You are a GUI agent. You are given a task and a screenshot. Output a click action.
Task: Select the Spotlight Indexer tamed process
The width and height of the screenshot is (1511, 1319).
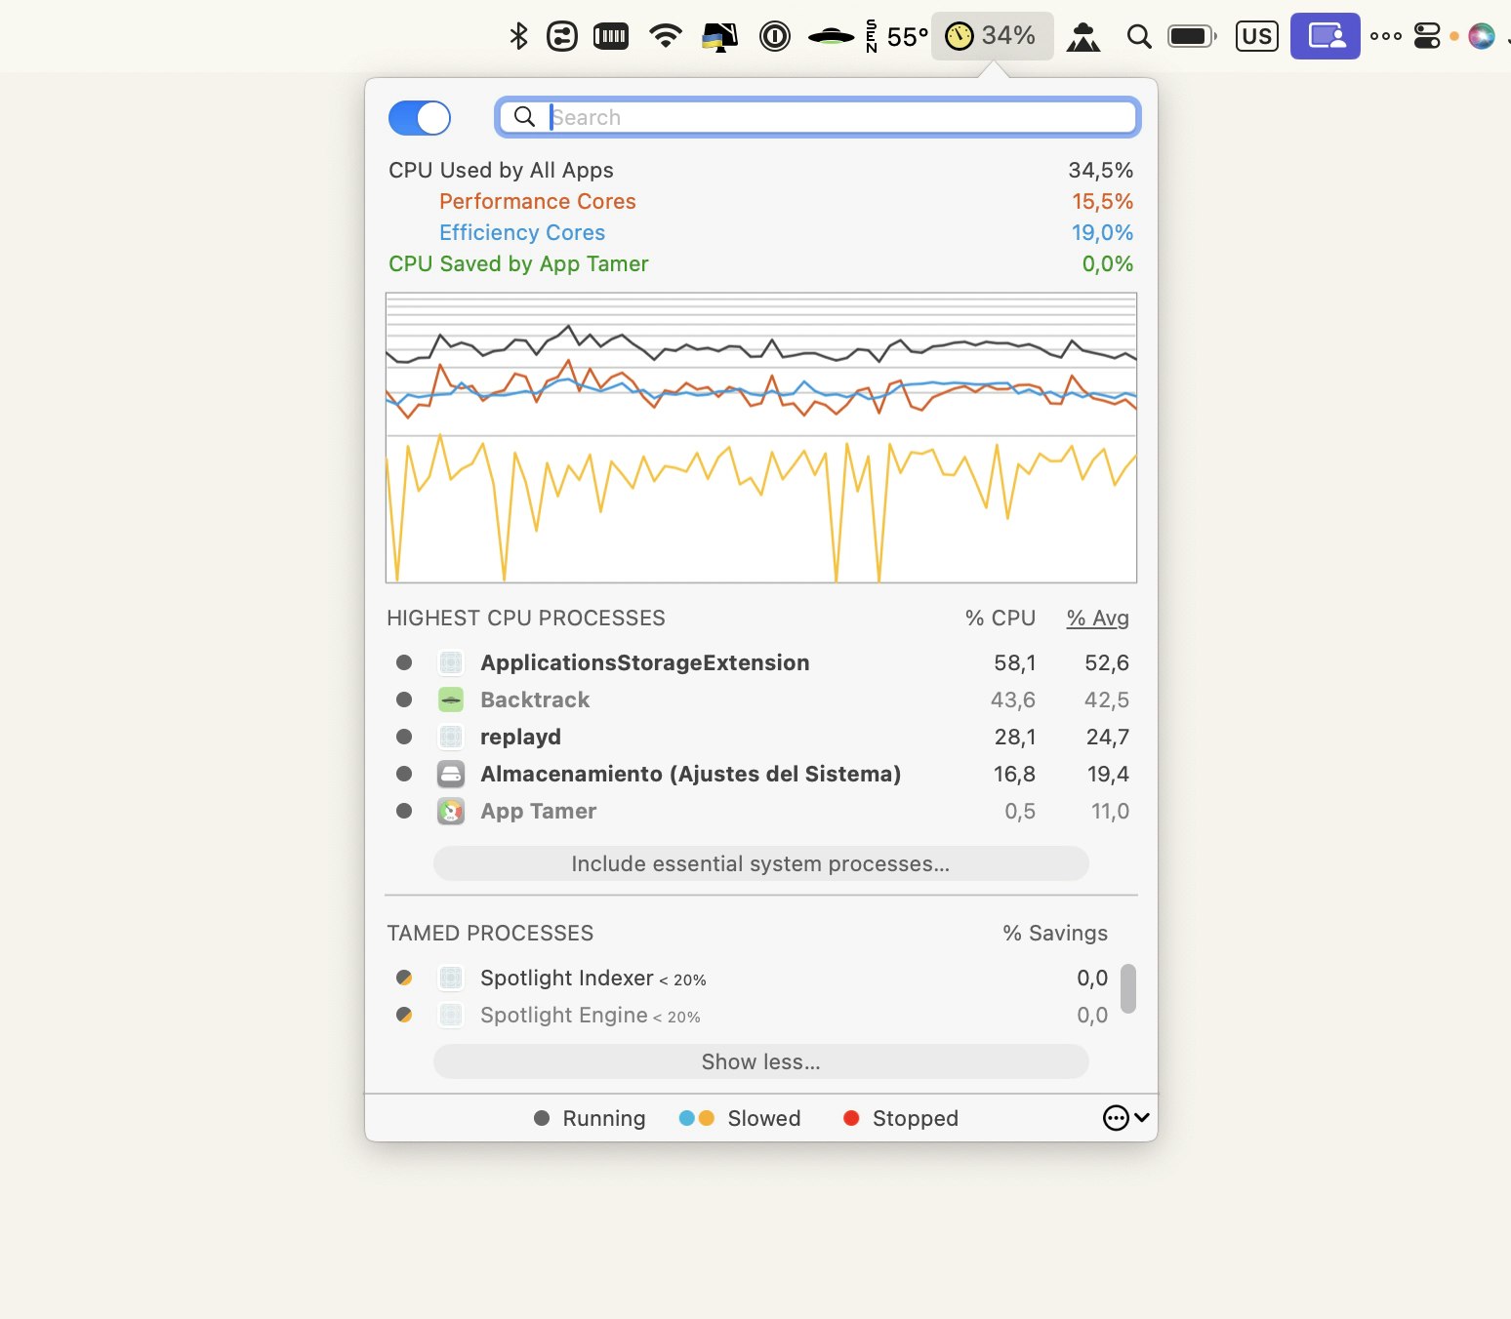tap(592, 979)
